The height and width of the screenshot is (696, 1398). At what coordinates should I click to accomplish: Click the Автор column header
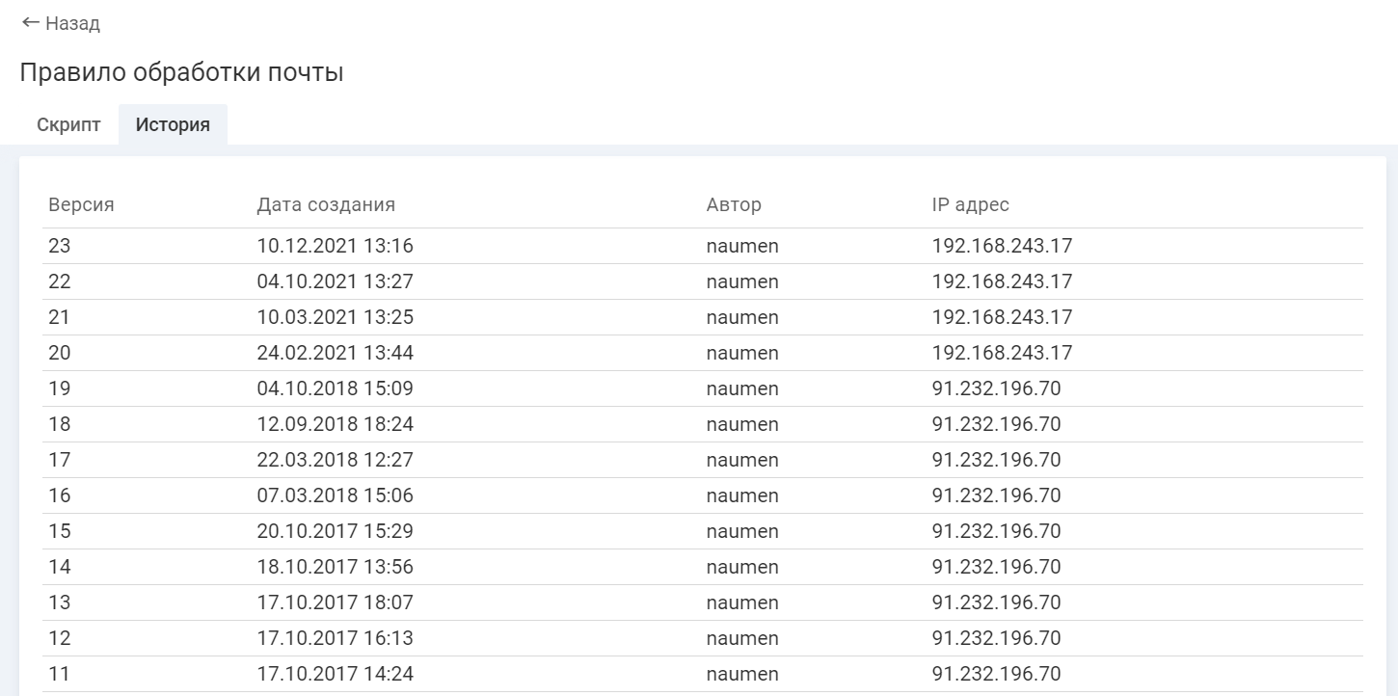pos(734,204)
